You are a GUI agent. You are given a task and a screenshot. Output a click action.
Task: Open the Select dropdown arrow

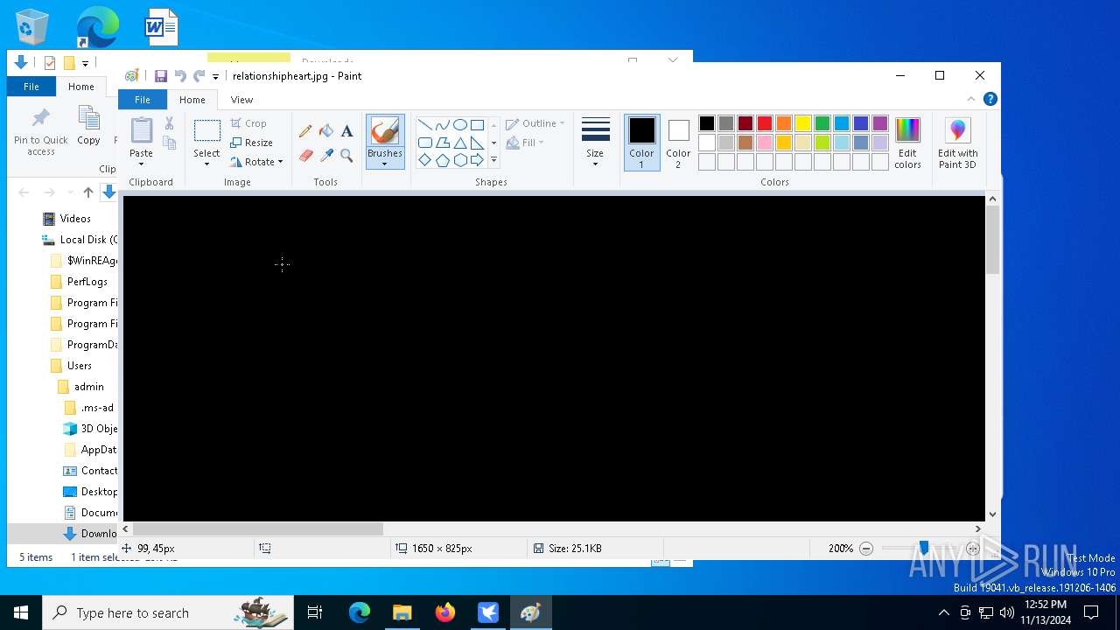[206, 164]
